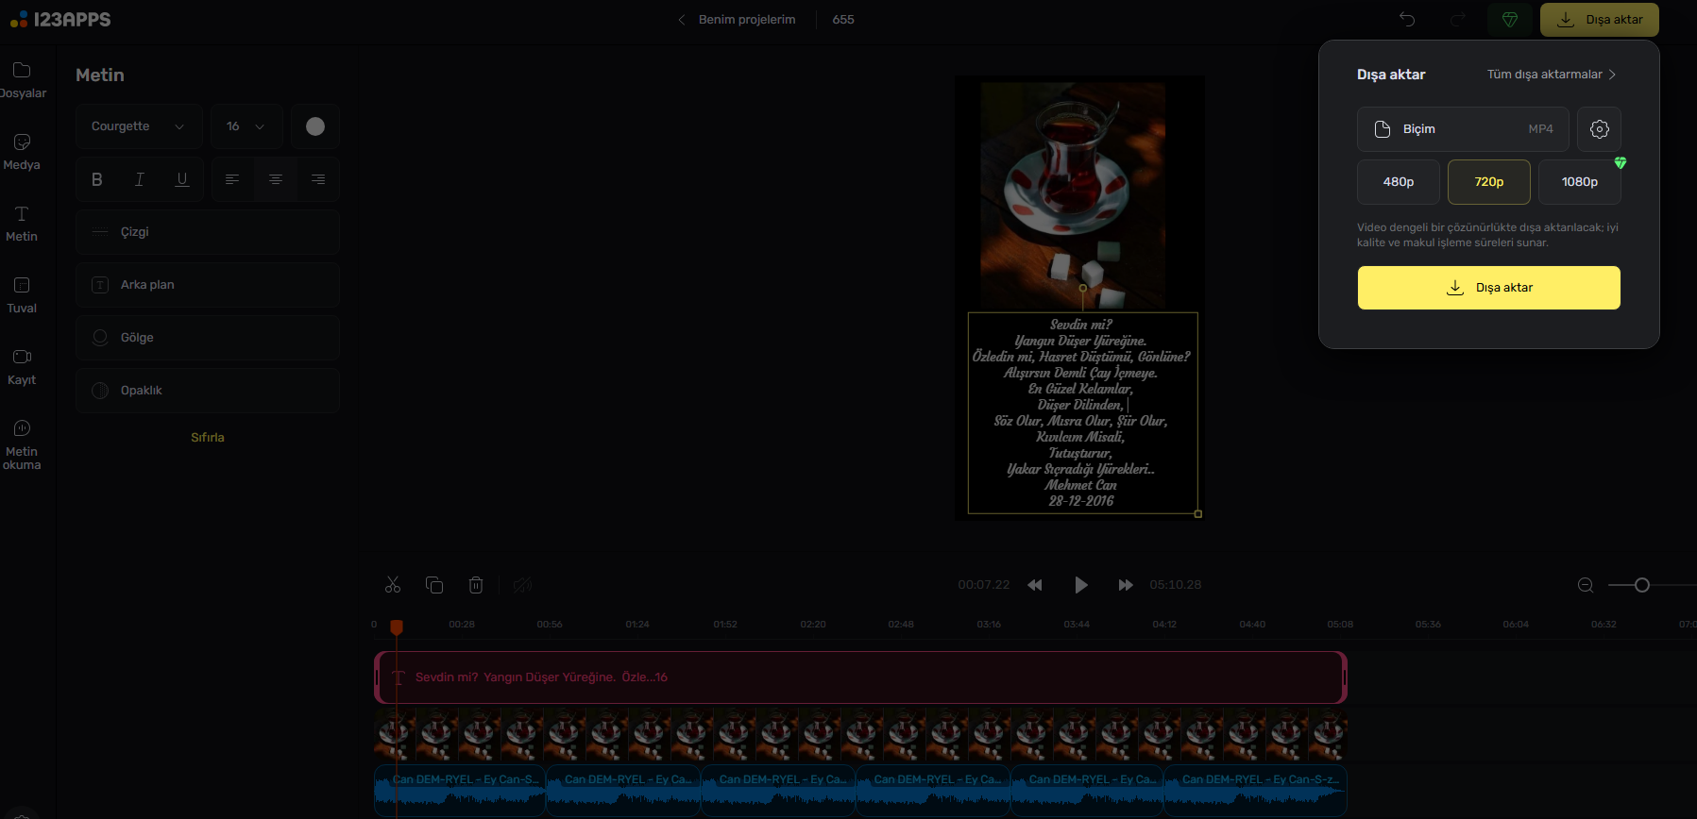Select the 720p resolution option
This screenshot has width=1697, height=819.
1488,182
